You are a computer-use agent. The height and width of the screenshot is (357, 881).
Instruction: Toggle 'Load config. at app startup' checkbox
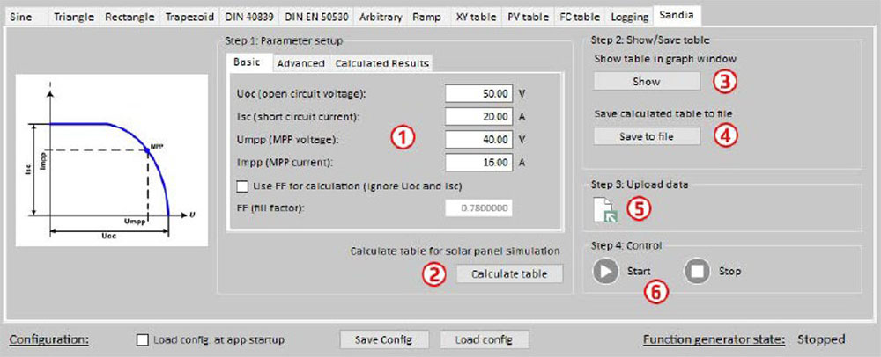coord(144,339)
